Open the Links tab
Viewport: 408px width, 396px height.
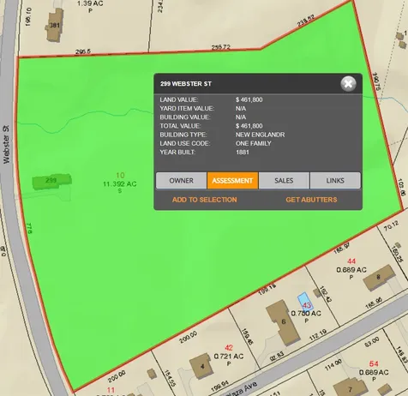pyautogui.click(x=335, y=181)
